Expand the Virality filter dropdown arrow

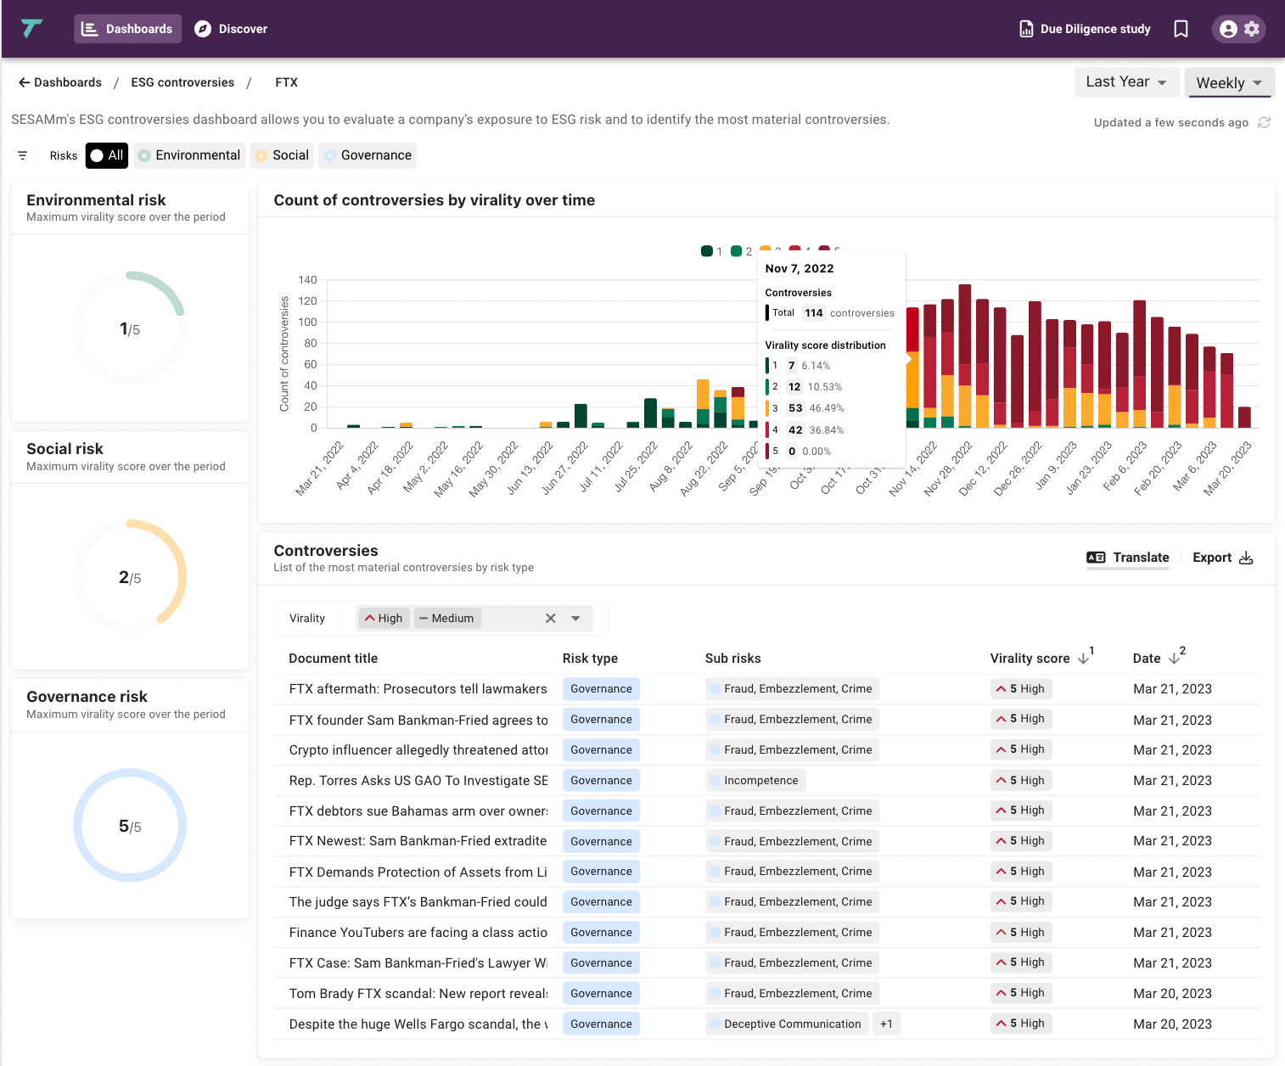click(576, 618)
